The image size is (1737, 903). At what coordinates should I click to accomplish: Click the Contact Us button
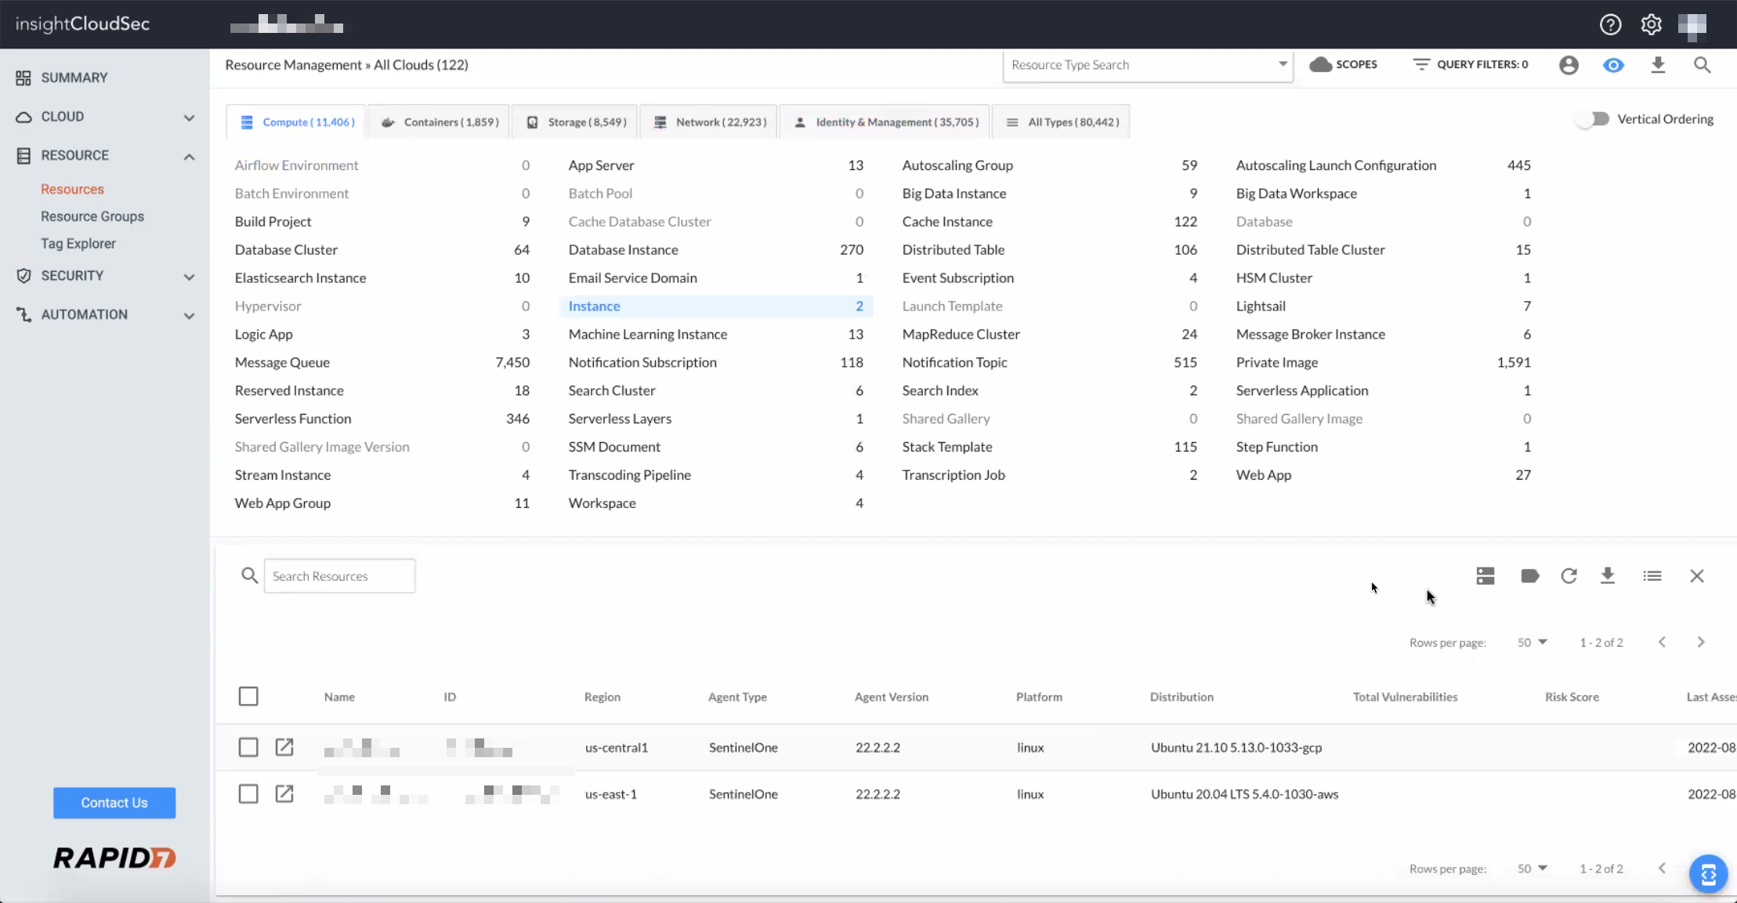(114, 803)
